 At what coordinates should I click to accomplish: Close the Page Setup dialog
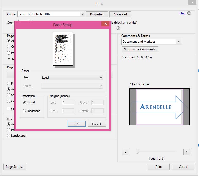(105, 24)
